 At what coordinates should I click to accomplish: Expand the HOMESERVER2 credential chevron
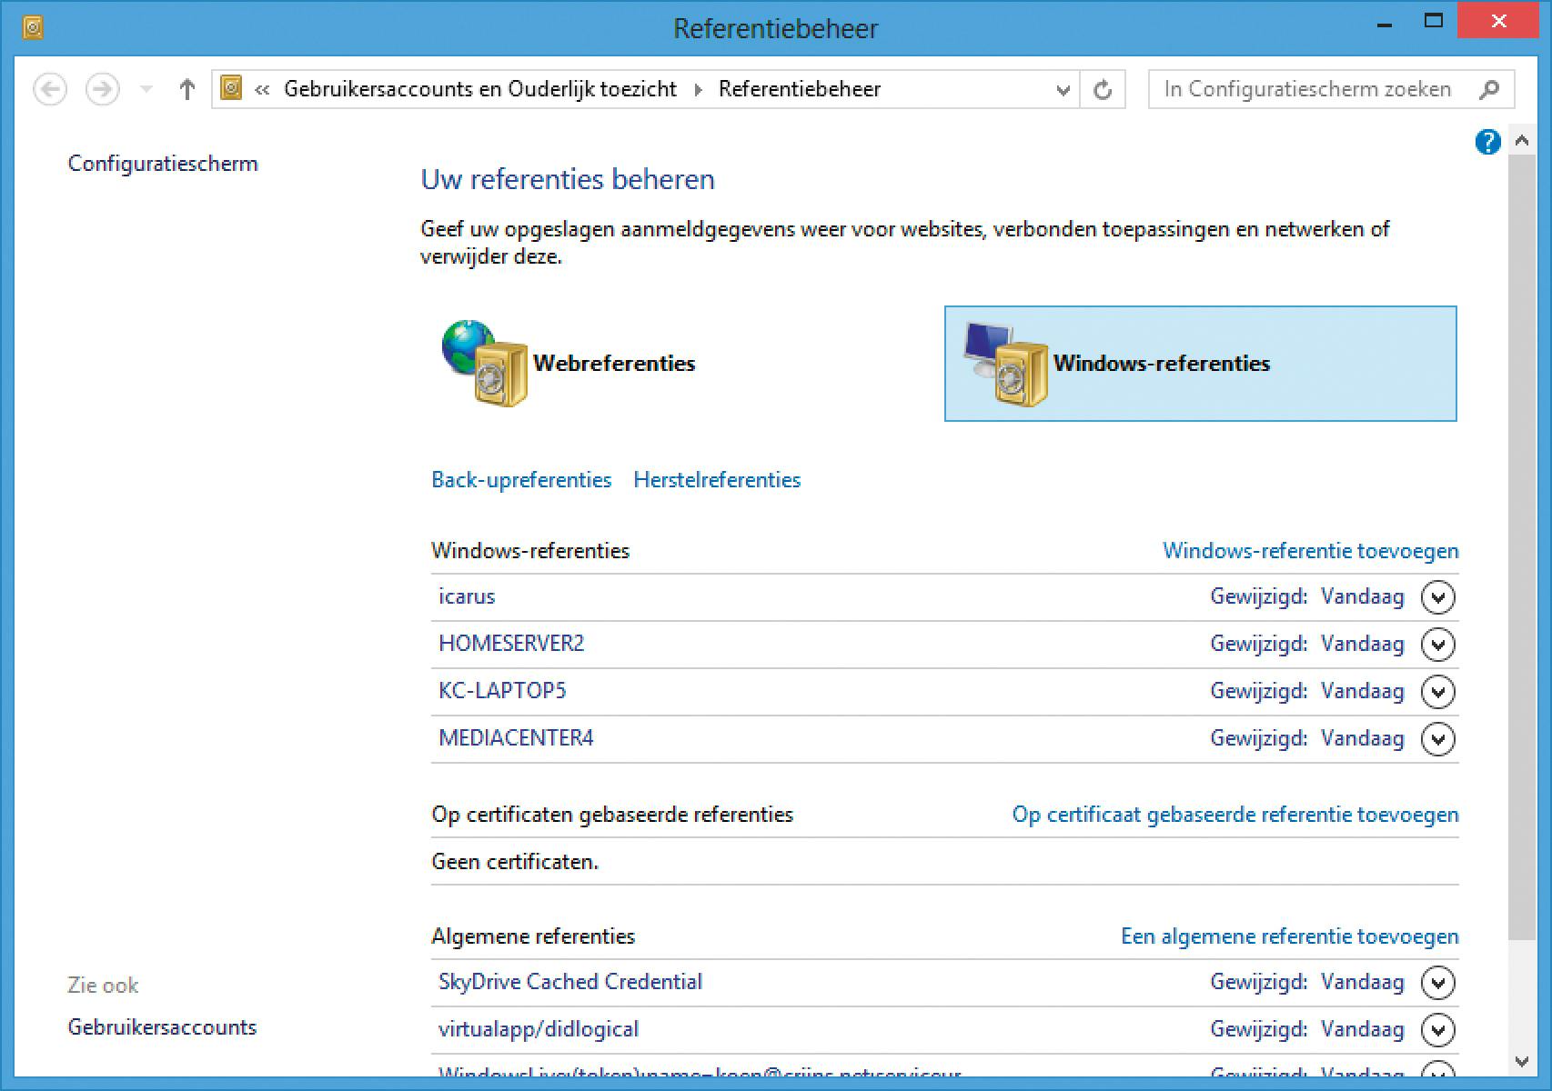coord(1437,645)
